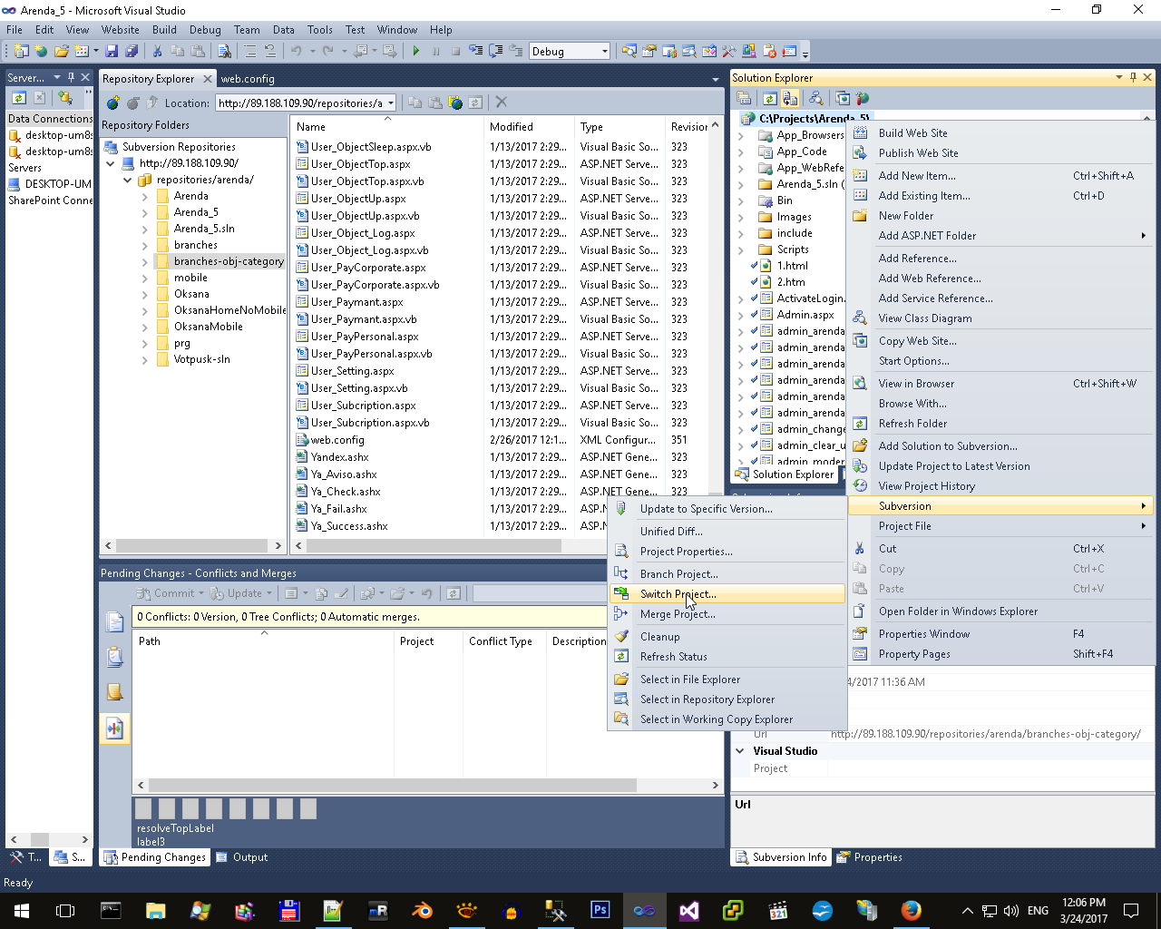
Task: Save the current file with the floppy icon
Action: click(x=112, y=51)
